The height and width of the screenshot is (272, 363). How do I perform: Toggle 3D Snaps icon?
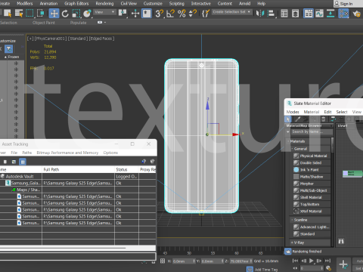click(x=159, y=13)
